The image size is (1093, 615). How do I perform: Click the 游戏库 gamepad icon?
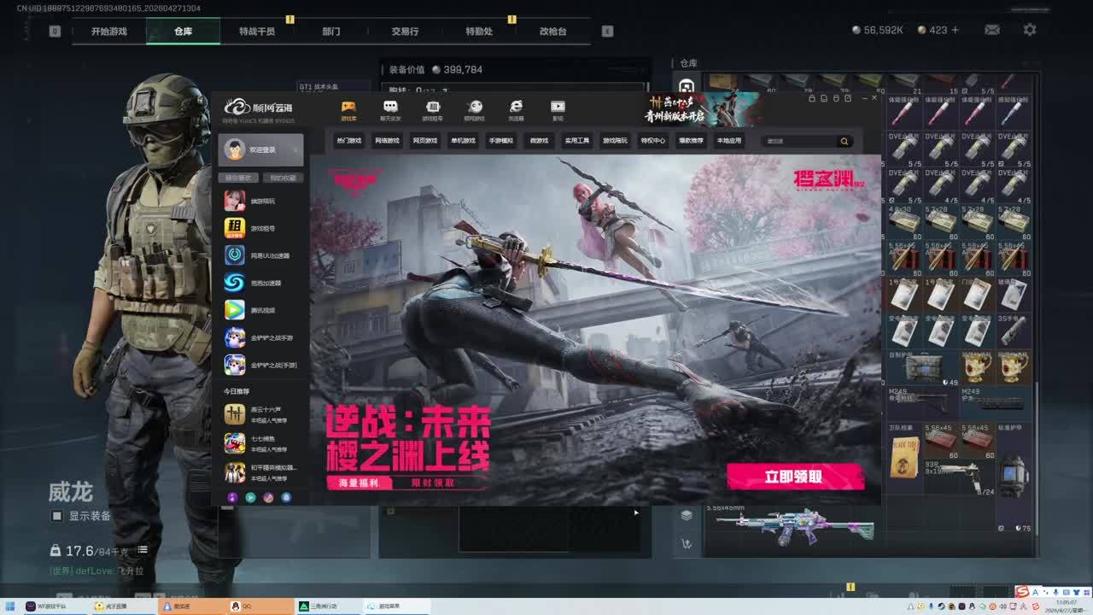348,107
